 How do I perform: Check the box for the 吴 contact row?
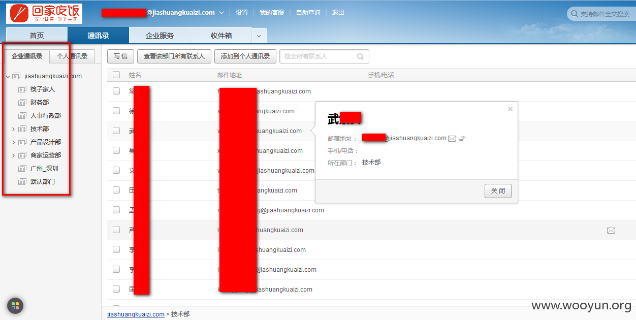116,150
